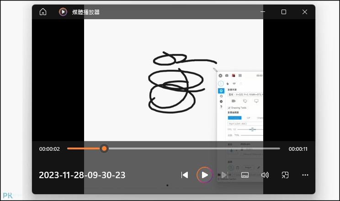Image resolution: width=340 pixels, height=201 pixels.
Task: Maximize the media player window
Action: pyautogui.click(x=284, y=12)
